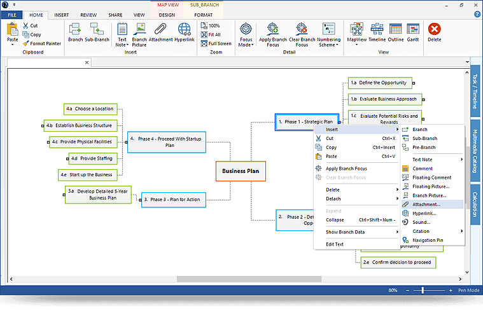Select the 2.e Confirm decision to proceed node
The height and width of the screenshot is (313, 483).
398,262
